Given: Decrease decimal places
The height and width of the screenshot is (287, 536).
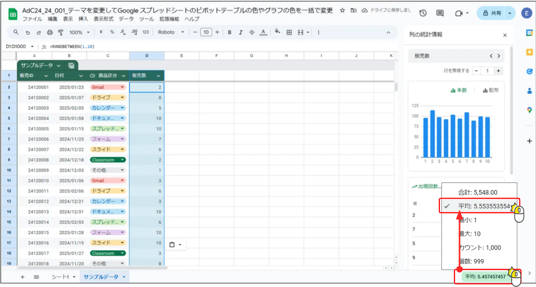Looking at the screenshot, I should click(x=122, y=32).
